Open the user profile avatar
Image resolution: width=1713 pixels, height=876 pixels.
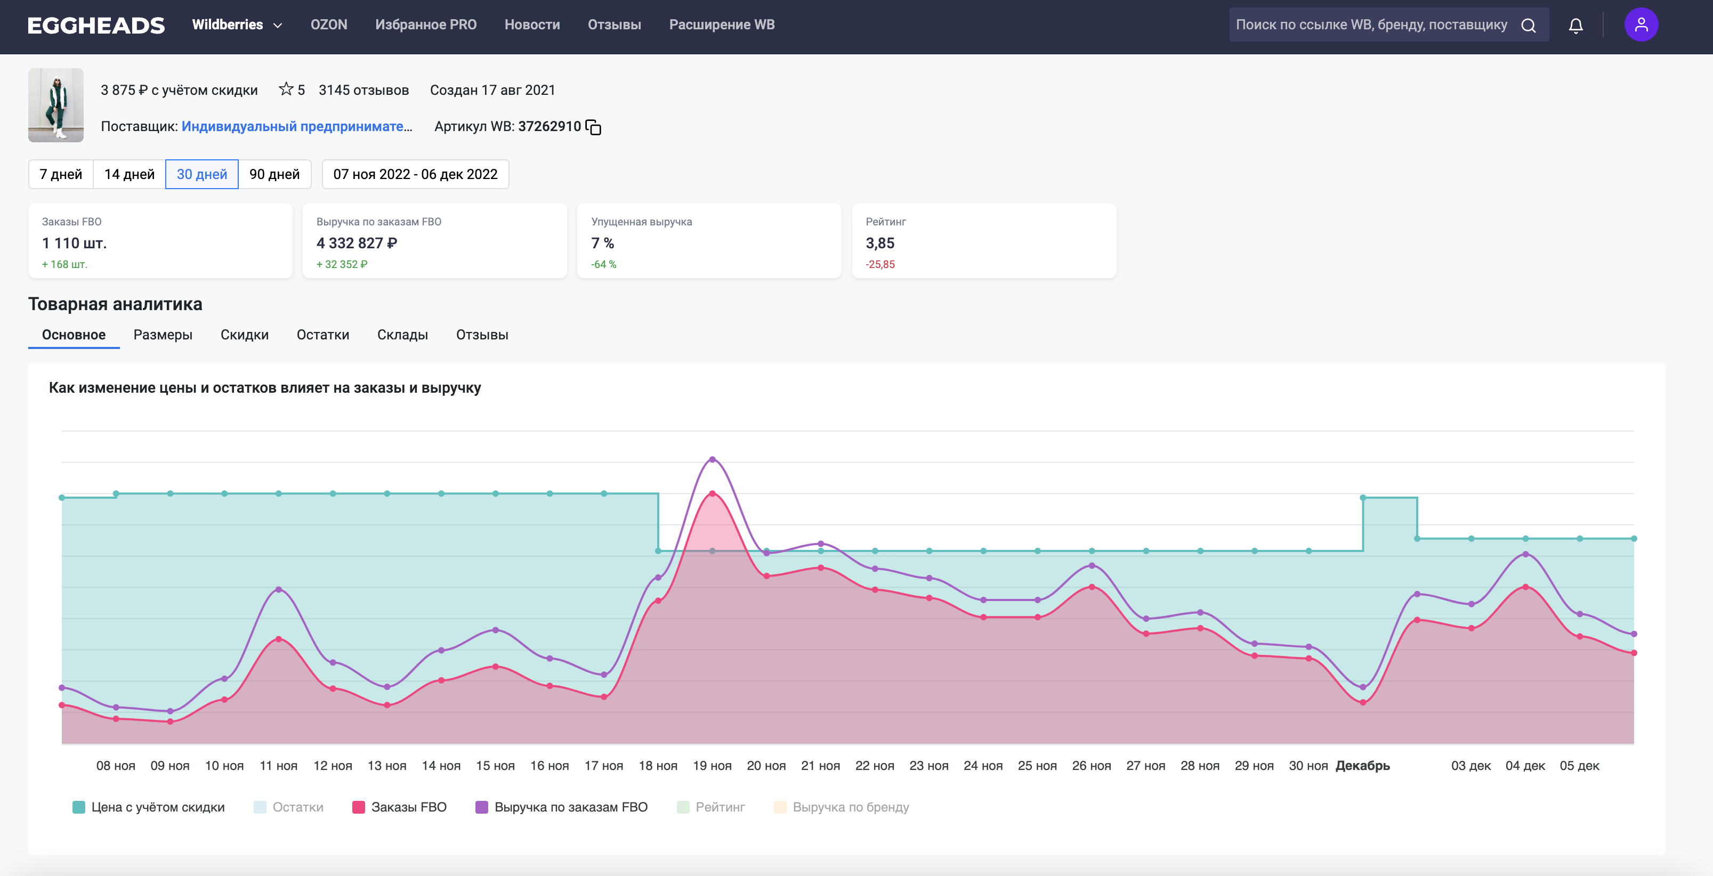point(1641,25)
